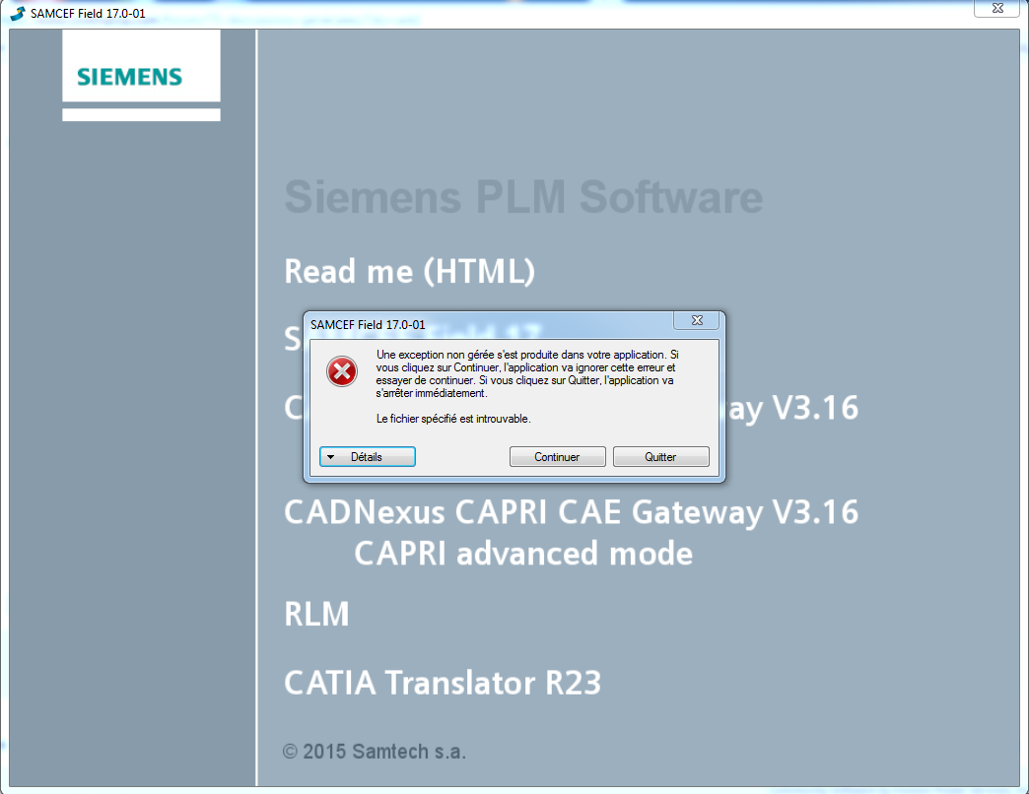
Task: Open the Read me (HTML) link
Action: point(409,271)
